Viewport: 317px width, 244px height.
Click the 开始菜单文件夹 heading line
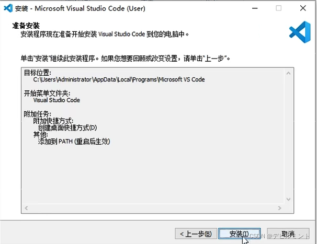(47, 94)
